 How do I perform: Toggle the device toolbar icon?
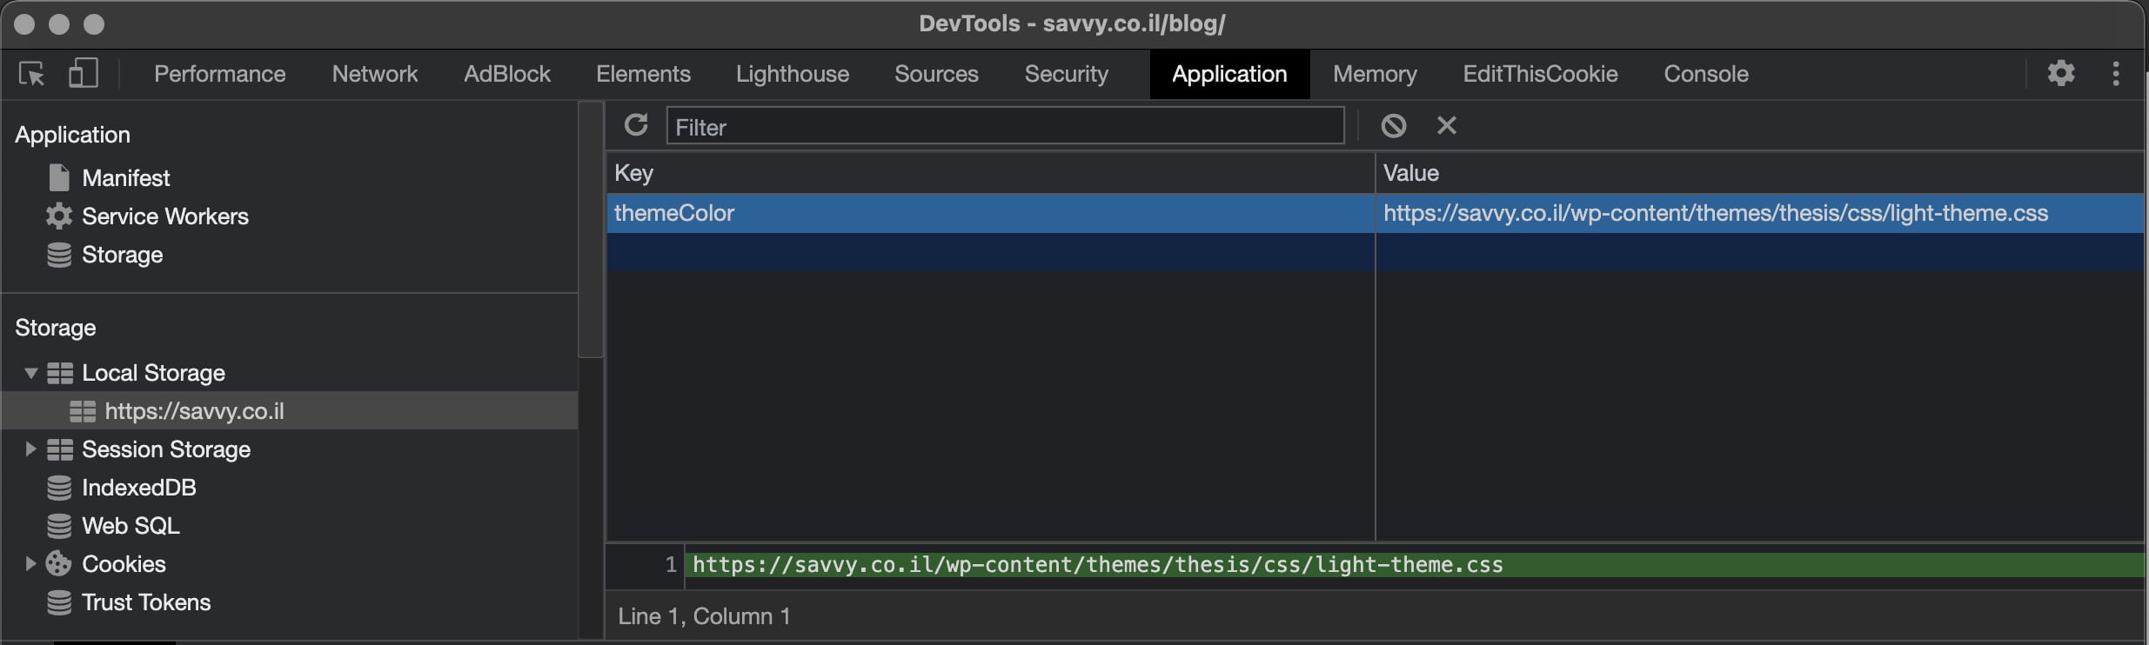[x=84, y=73]
